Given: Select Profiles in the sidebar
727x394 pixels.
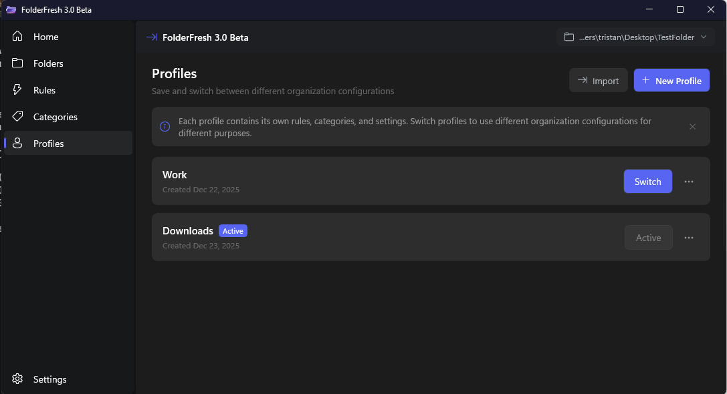Looking at the screenshot, I should click(68, 144).
